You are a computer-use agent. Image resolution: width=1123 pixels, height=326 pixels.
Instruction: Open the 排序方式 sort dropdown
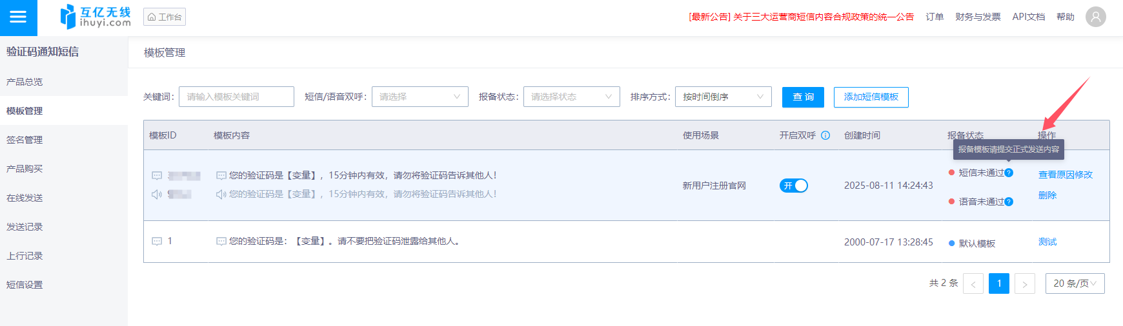[723, 97]
